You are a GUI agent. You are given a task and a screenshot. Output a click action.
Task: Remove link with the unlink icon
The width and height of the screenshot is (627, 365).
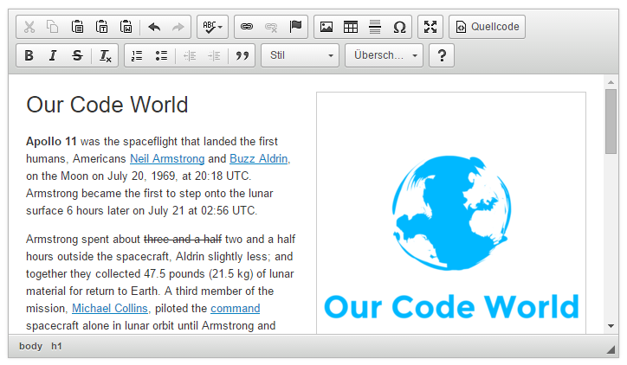click(271, 27)
